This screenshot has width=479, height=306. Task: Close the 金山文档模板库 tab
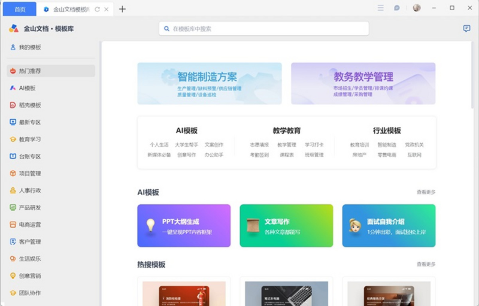pos(107,9)
